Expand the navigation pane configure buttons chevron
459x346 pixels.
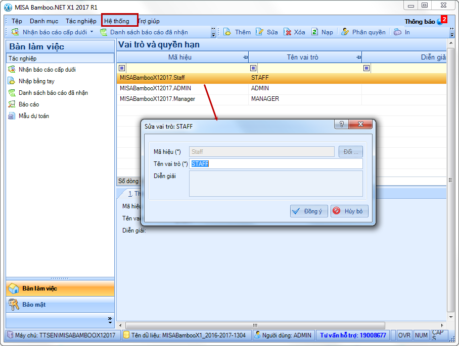point(110,320)
